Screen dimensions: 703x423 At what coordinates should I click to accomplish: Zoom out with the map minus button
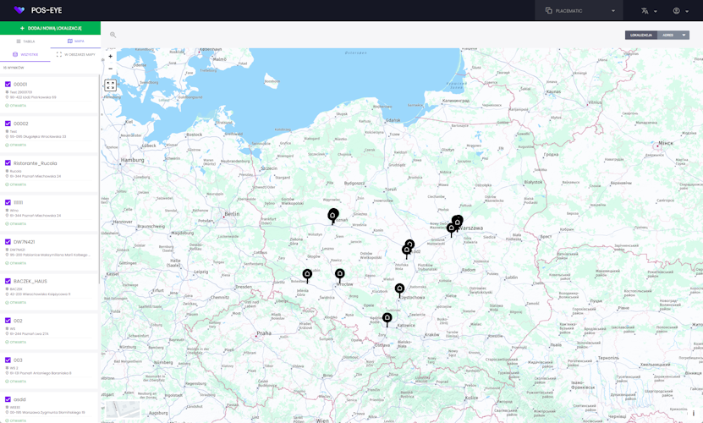[x=110, y=69]
